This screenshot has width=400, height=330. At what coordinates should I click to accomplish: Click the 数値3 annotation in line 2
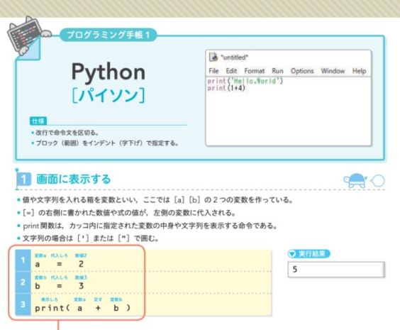[x=81, y=277]
